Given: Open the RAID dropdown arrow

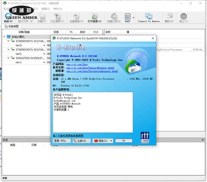Looking at the screenshot, I should pos(133,17).
